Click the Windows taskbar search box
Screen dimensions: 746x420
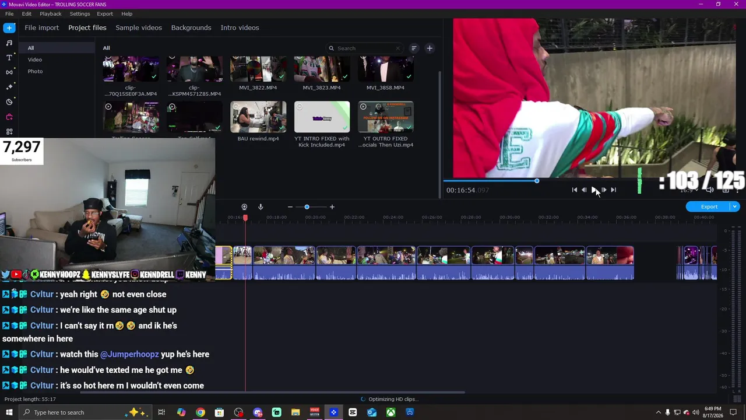point(85,412)
